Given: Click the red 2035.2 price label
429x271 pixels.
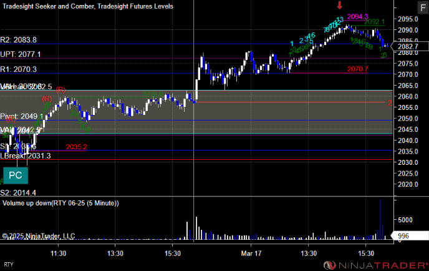Looking at the screenshot, I should point(76,147).
